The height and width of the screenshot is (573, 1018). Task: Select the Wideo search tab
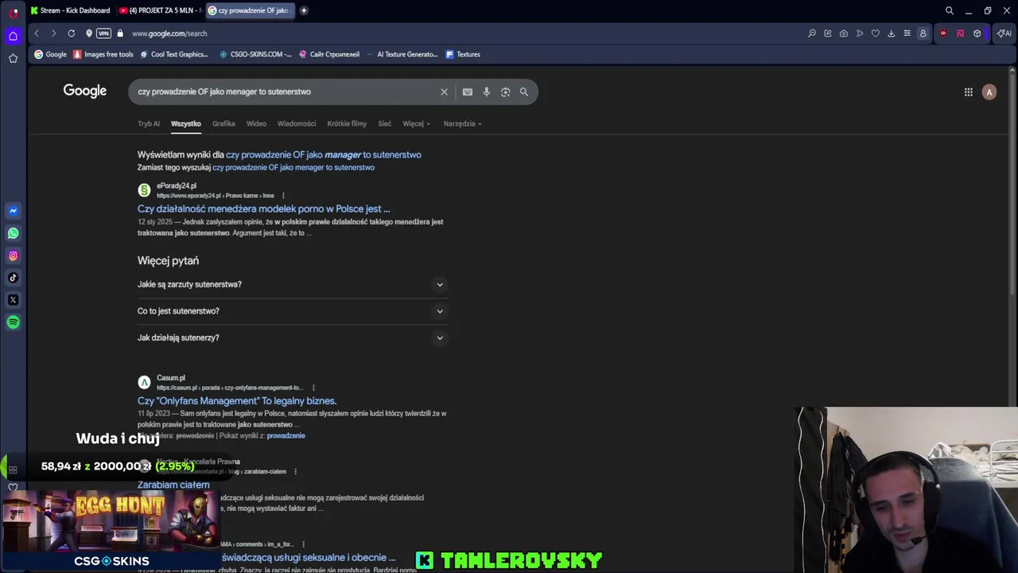(256, 123)
